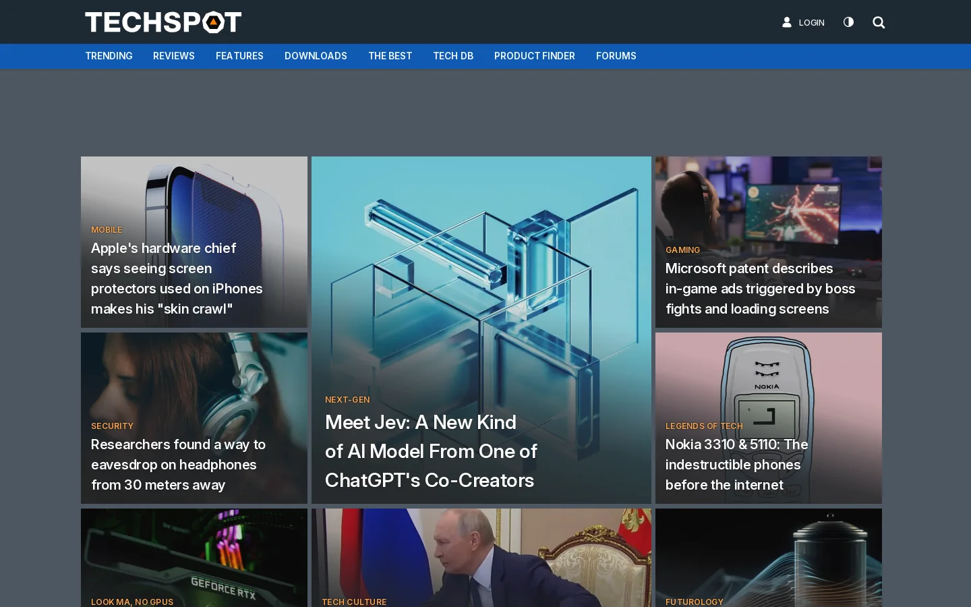Open Product Finder from navigation
The image size is (971, 607).
(x=535, y=56)
